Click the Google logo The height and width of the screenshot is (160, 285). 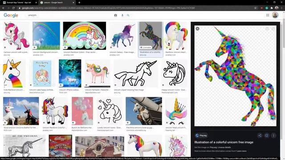coord(11,15)
